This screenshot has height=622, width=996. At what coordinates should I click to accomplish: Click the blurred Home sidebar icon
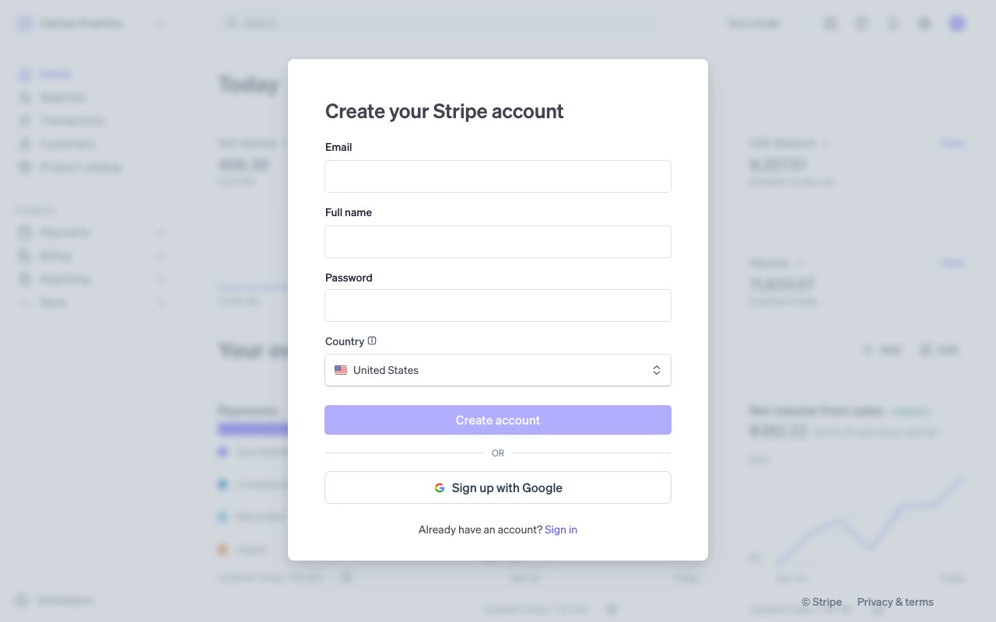pyautogui.click(x=25, y=75)
